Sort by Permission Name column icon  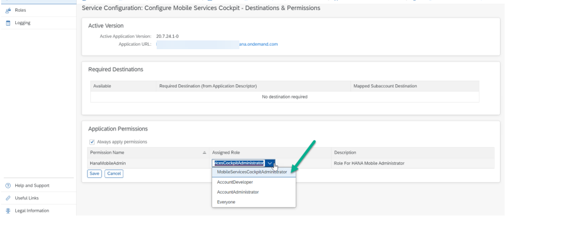coord(204,152)
